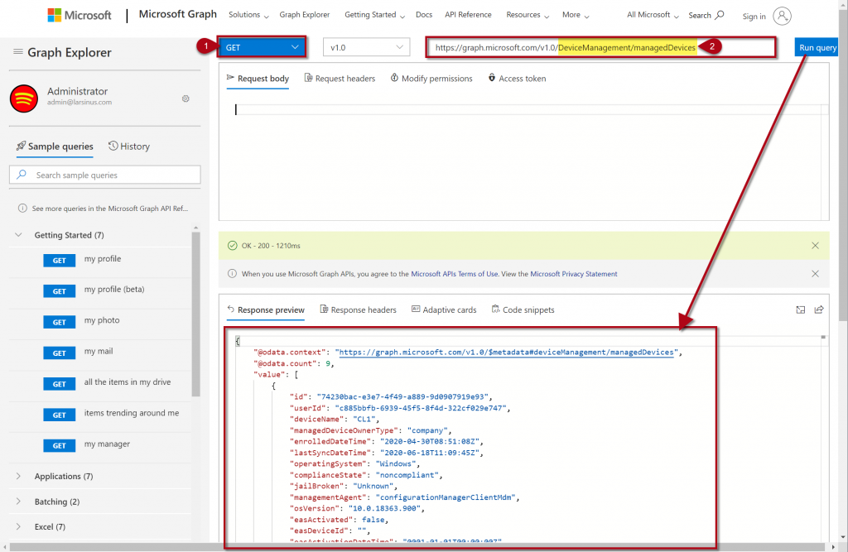Click 'See more queries in the Microsoft Graph API Ref...' text
The image size is (848, 552).
[x=110, y=209]
